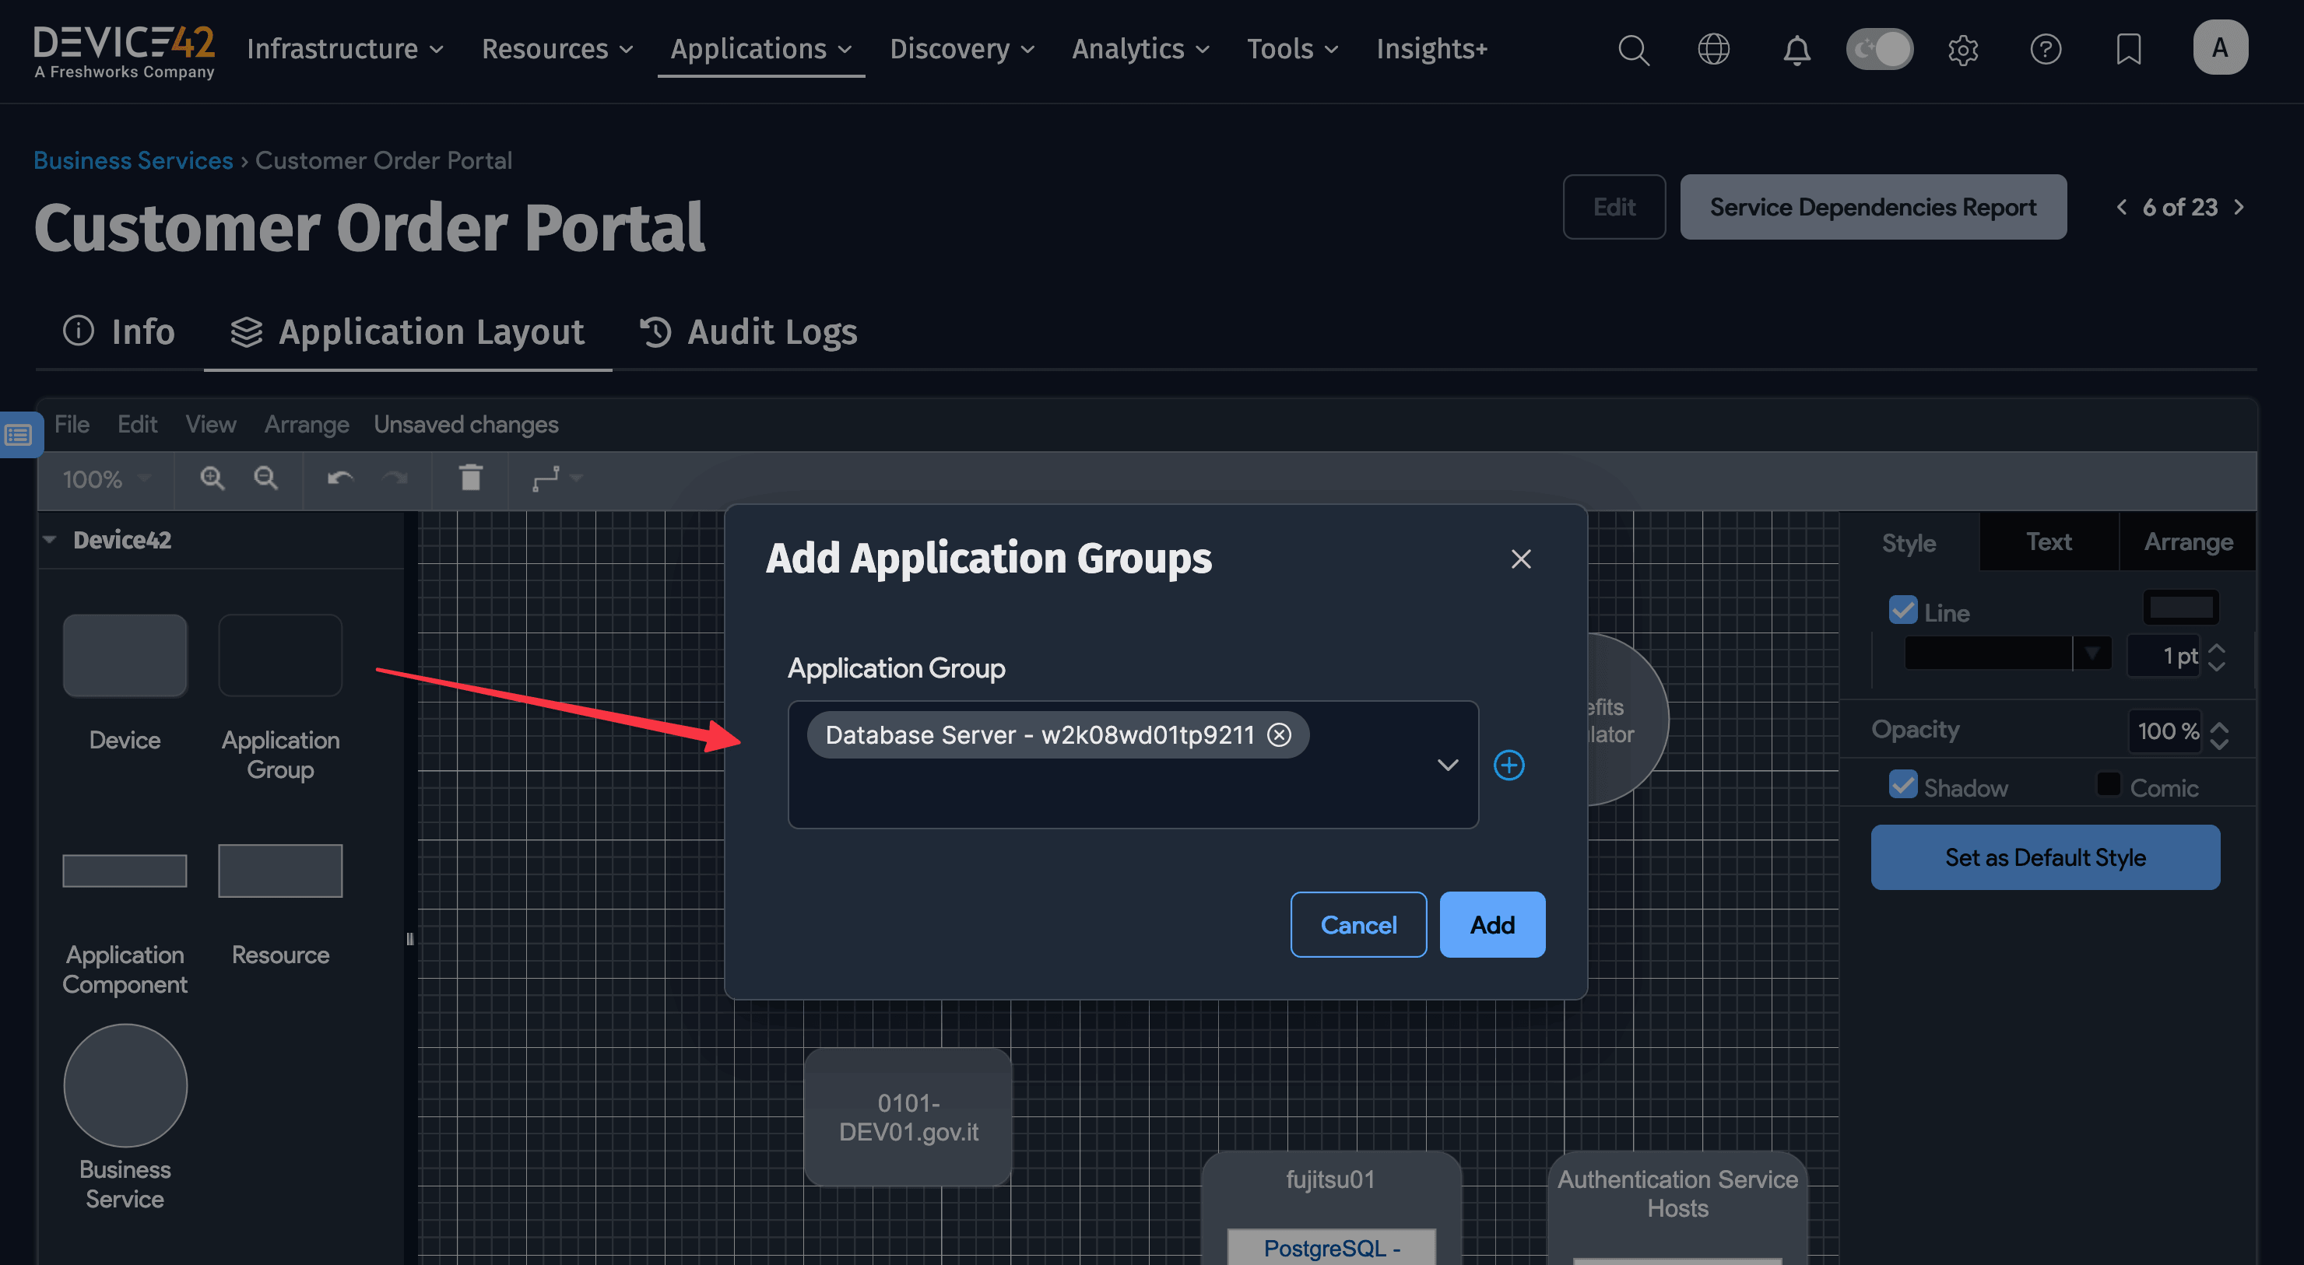
Task: Remove the Database Server chip from the field
Action: click(x=1279, y=735)
